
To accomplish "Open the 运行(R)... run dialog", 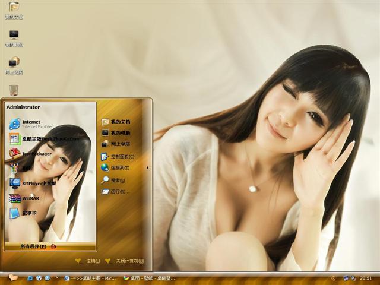I will [x=116, y=192].
